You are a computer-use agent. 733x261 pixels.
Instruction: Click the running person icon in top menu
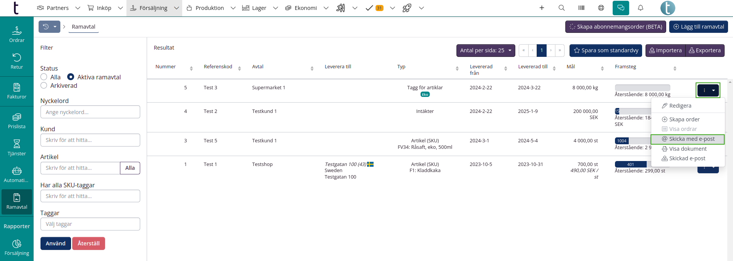[x=341, y=8]
